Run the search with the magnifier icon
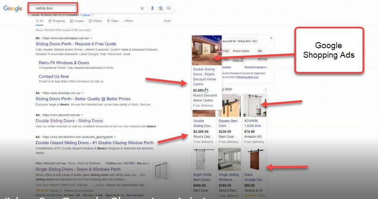Screen dimensions: 378x199 pyautogui.click(x=169, y=8)
